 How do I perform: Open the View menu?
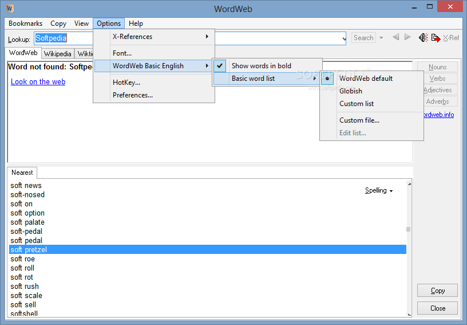coord(81,24)
